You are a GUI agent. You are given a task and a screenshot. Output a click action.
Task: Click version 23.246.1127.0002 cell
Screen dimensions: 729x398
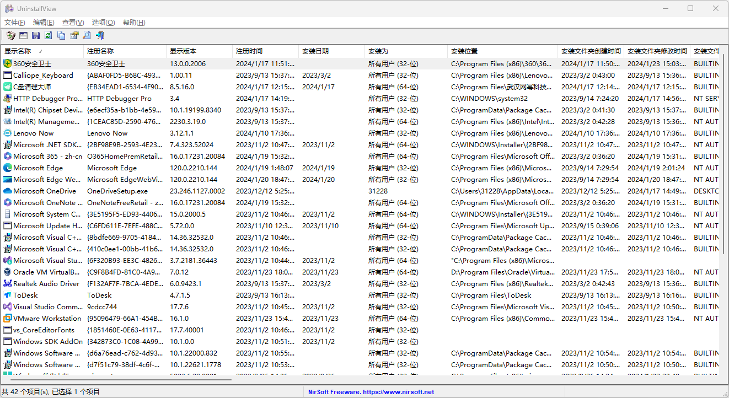coord(197,191)
